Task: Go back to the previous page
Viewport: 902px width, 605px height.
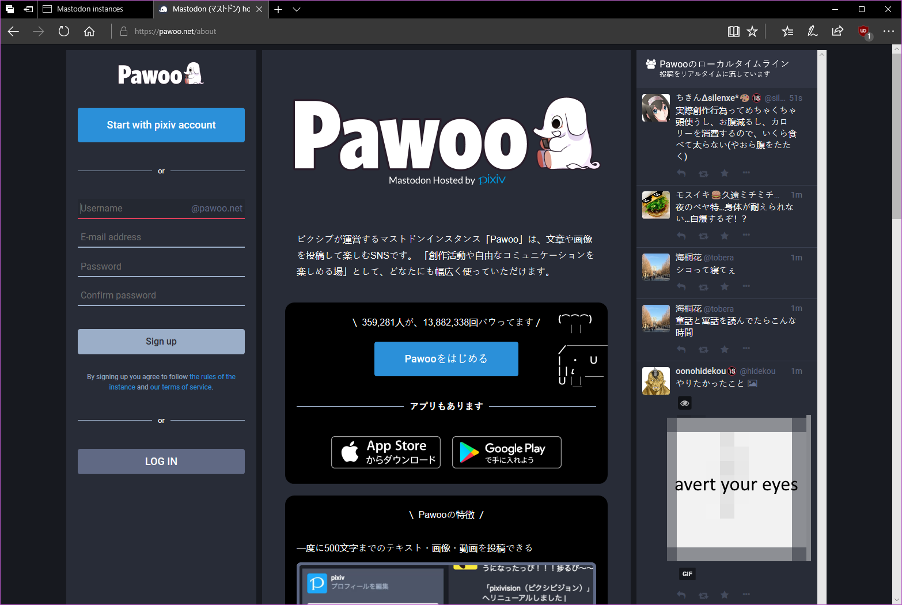Action: pyautogui.click(x=13, y=32)
